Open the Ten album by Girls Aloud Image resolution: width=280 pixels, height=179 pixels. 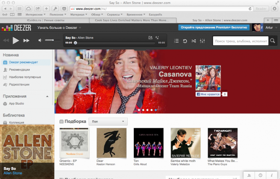[149, 143]
